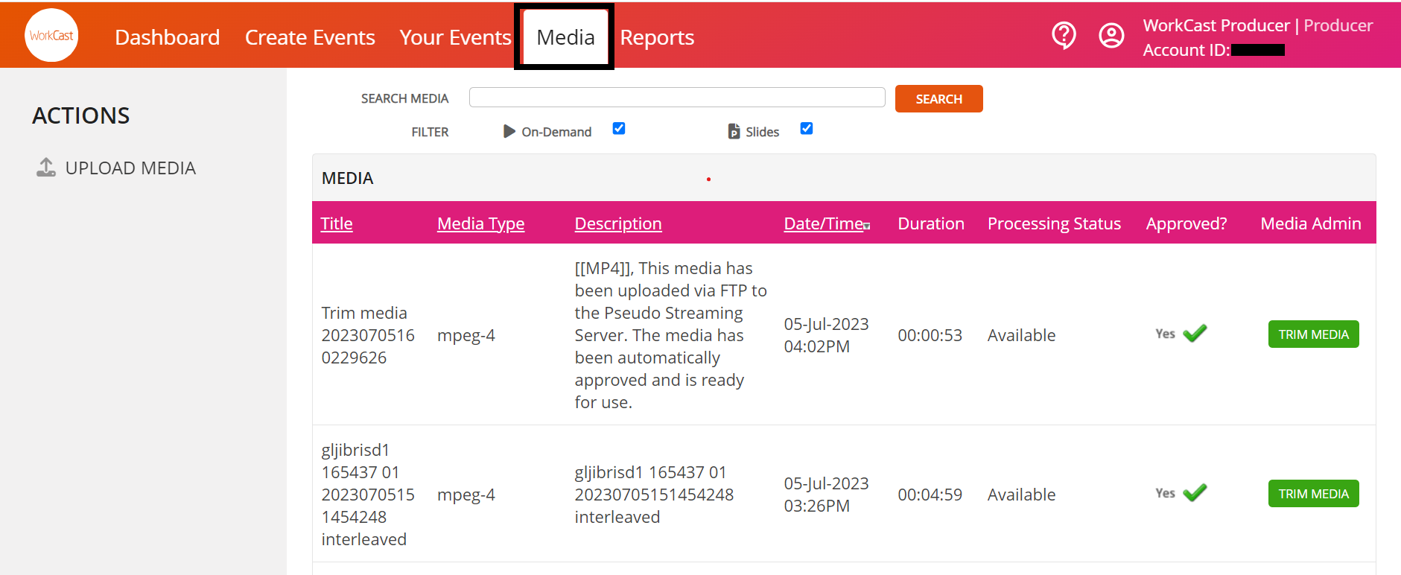Open the Your Events tab
The height and width of the screenshot is (575, 1401).
[455, 37]
